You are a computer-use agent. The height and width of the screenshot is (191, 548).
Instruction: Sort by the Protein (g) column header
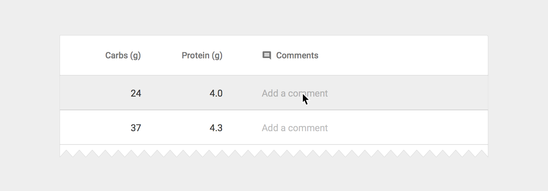202,55
